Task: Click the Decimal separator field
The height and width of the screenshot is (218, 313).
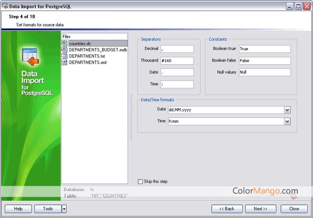Action: coord(177,49)
